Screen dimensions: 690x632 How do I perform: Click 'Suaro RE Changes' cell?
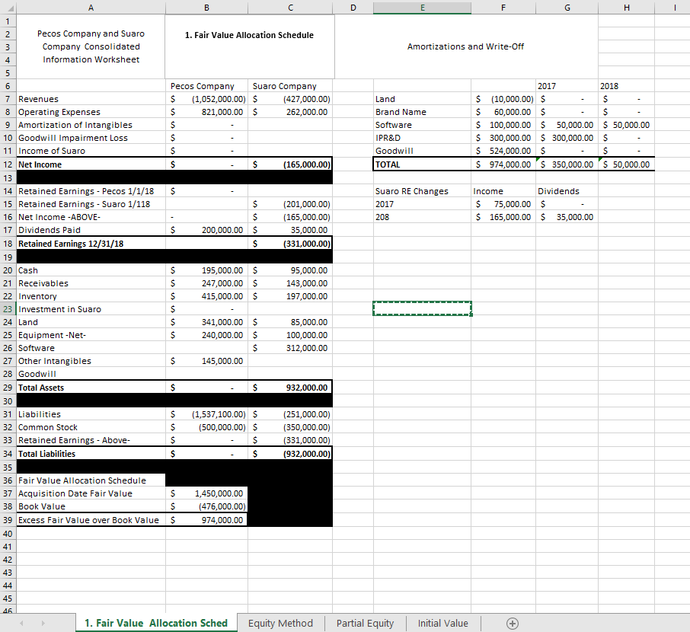coord(422,191)
